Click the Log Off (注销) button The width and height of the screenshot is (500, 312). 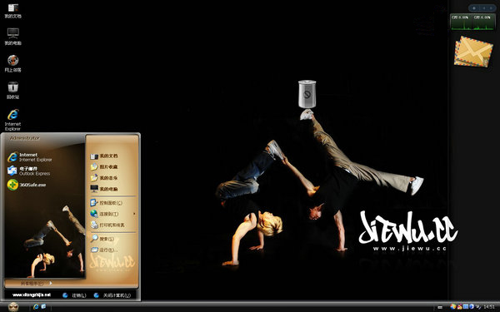pos(75,295)
